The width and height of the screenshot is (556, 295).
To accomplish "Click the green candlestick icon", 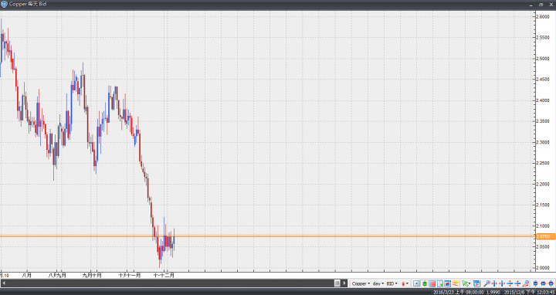I will (425, 283).
